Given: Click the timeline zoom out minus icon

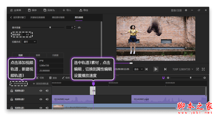Looking at the screenshot, I should click(168, 78).
